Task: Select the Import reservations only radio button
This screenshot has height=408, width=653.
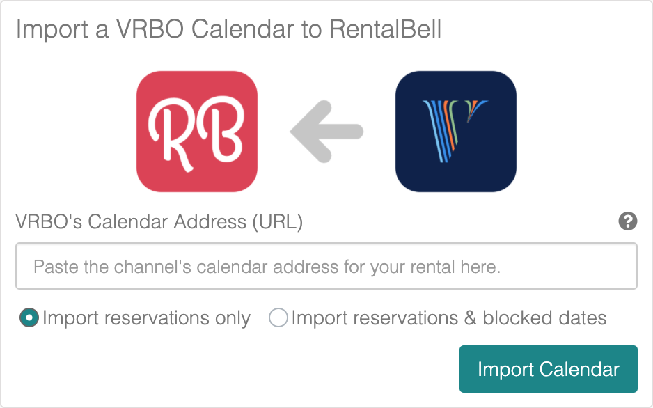Action: (x=29, y=317)
